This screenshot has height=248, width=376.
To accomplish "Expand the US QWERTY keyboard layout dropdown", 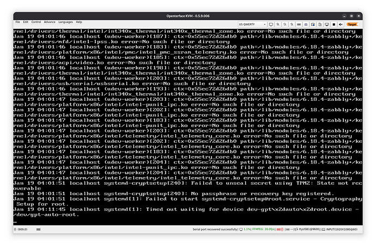I will point(252,24).
